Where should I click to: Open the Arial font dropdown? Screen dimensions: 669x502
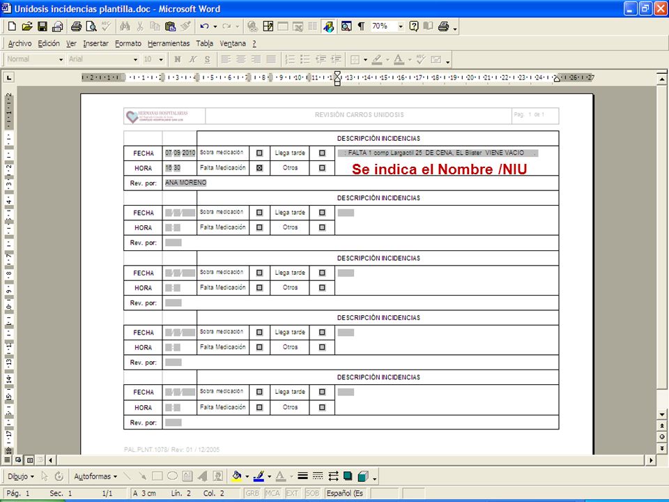135,59
